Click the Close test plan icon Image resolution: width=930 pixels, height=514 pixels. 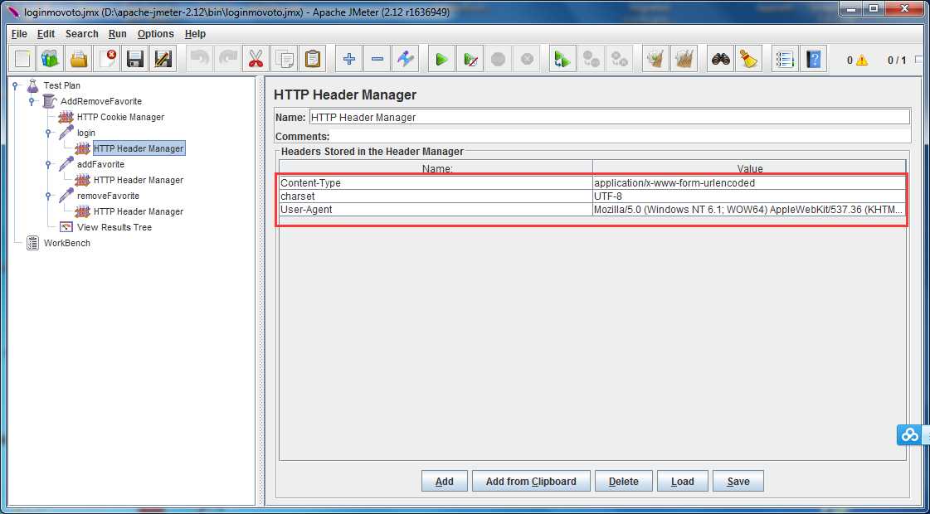(107, 60)
